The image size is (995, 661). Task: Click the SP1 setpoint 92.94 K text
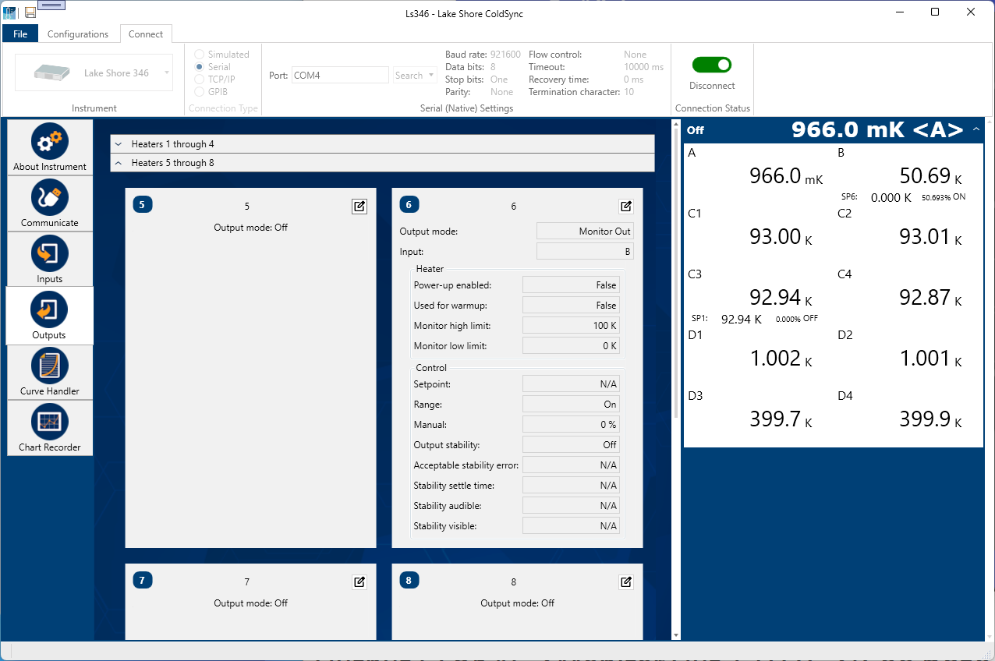point(742,320)
